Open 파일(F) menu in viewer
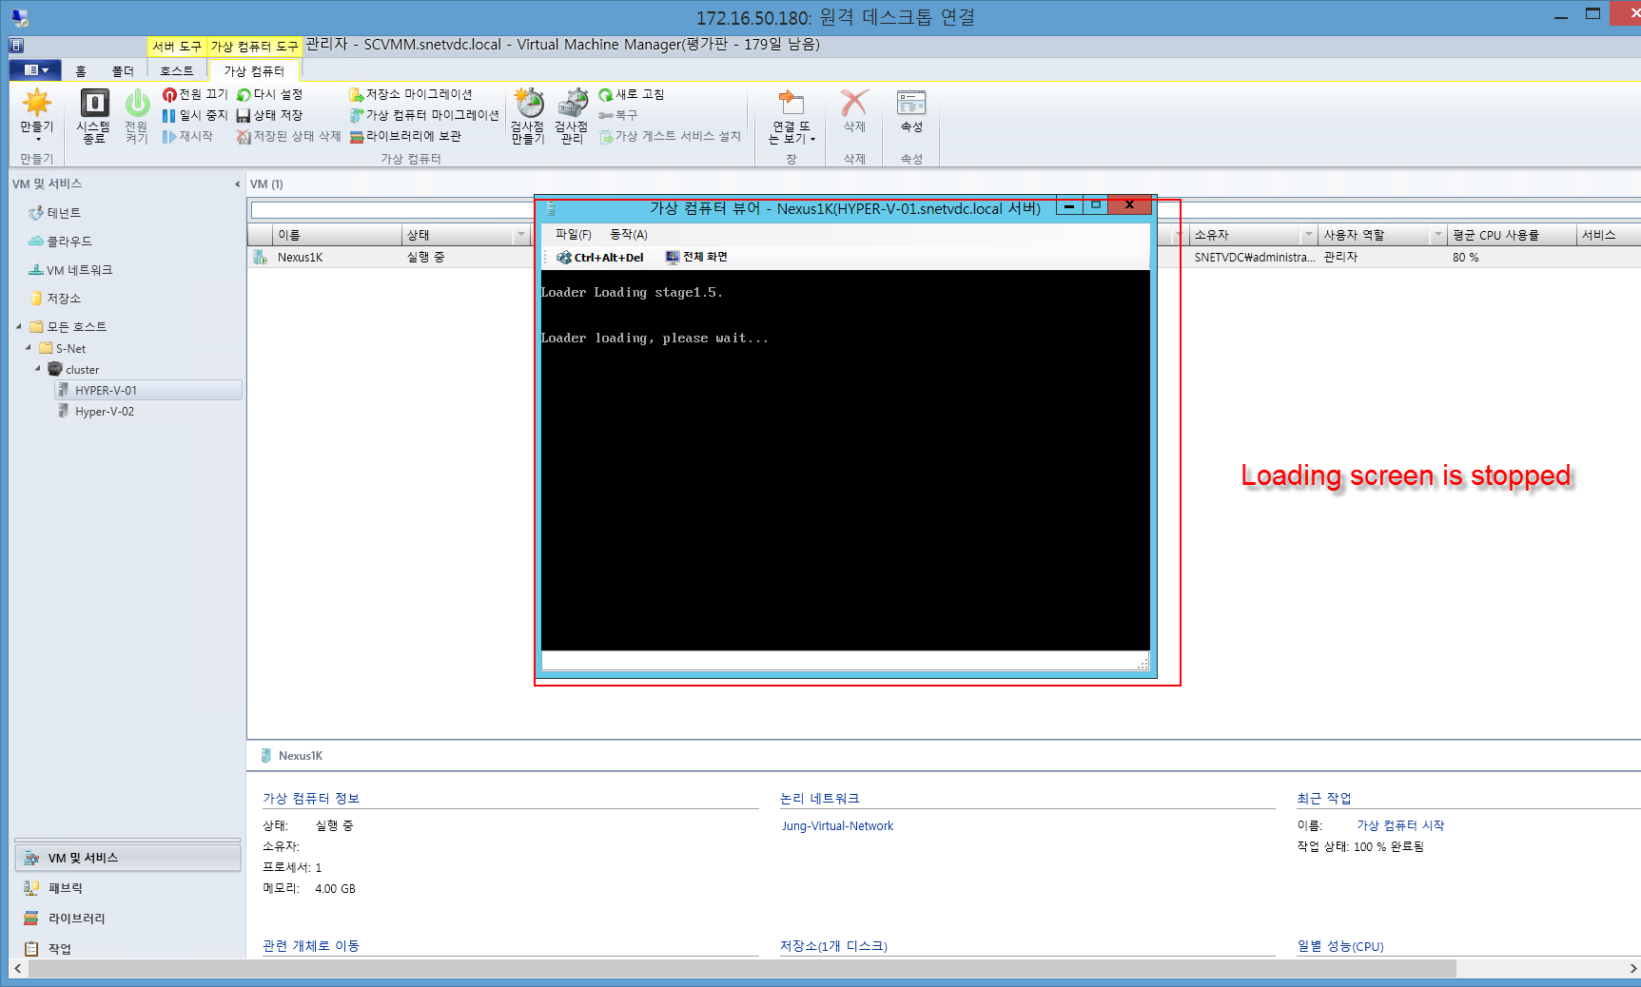Image resolution: width=1641 pixels, height=987 pixels. (x=573, y=234)
